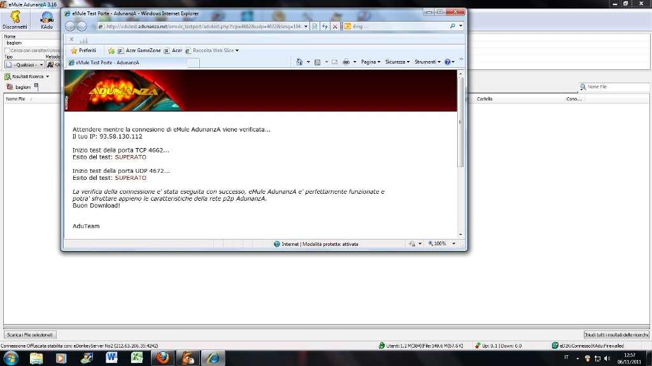652x366 pixels.
Task: Click the Disconnetti icon in eMule toolbar
Action: tap(14, 19)
